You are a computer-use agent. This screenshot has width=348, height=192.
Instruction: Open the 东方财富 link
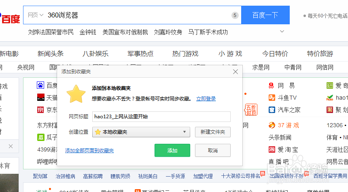pos(47,125)
